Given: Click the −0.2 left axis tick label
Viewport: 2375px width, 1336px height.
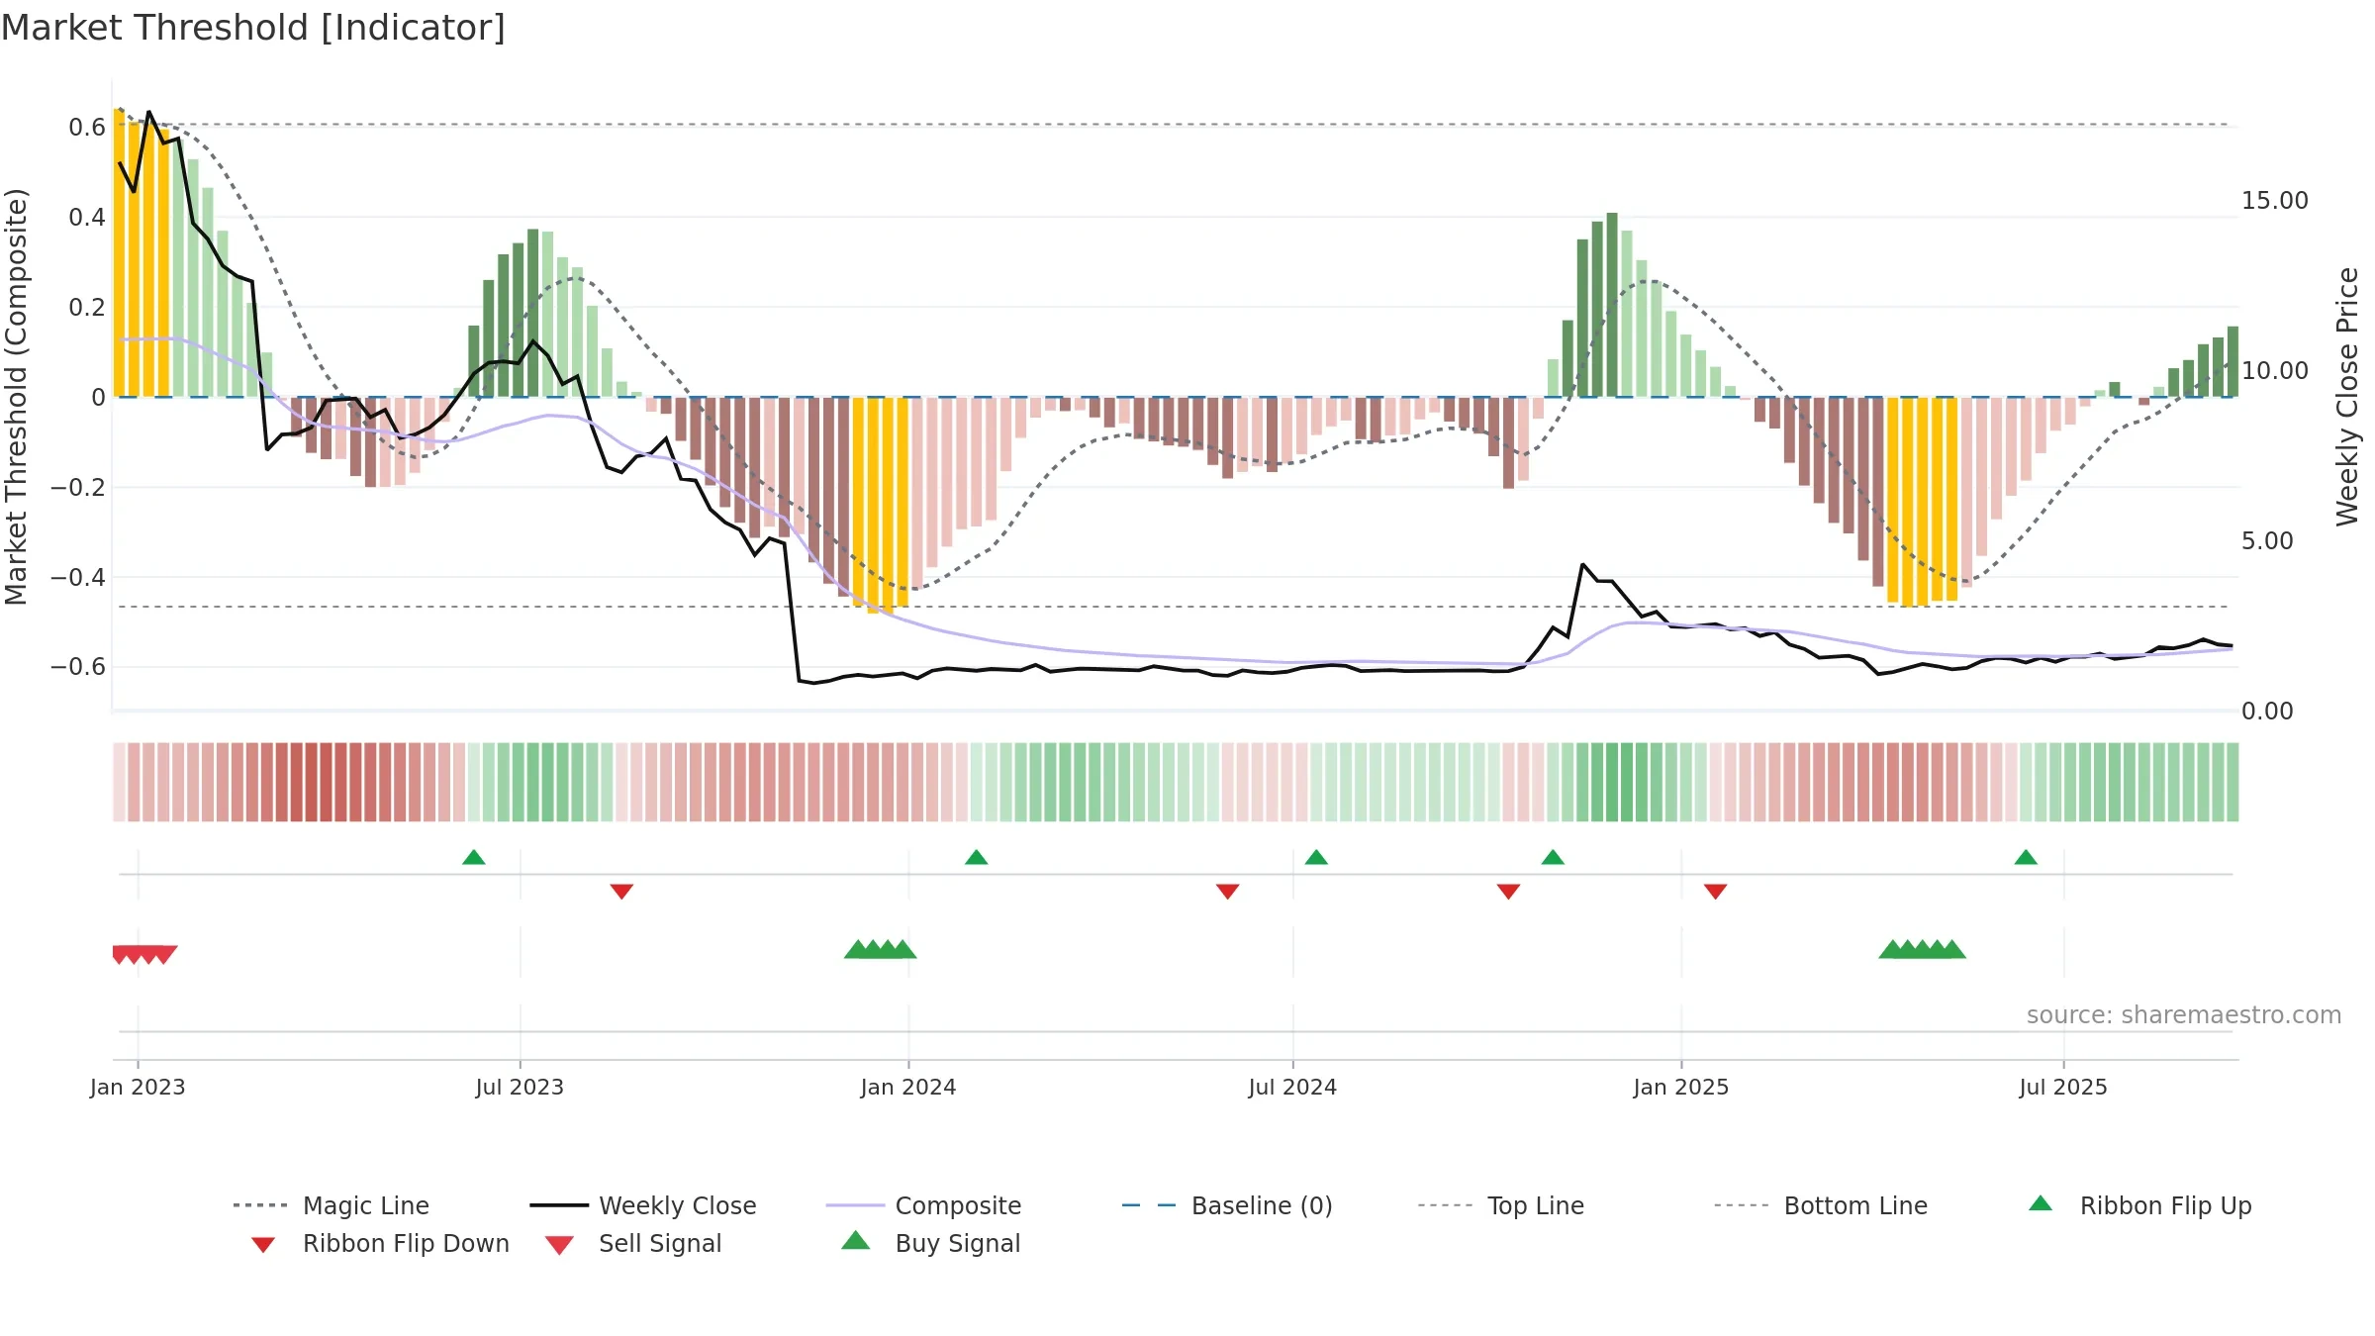Looking at the screenshot, I should tap(78, 487).
